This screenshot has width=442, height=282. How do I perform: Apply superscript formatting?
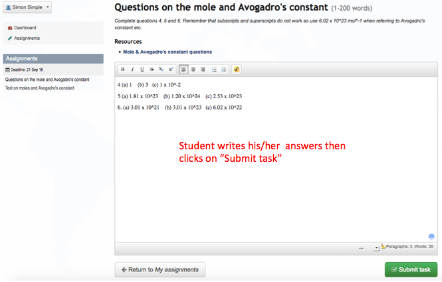[x=170, y=70]
